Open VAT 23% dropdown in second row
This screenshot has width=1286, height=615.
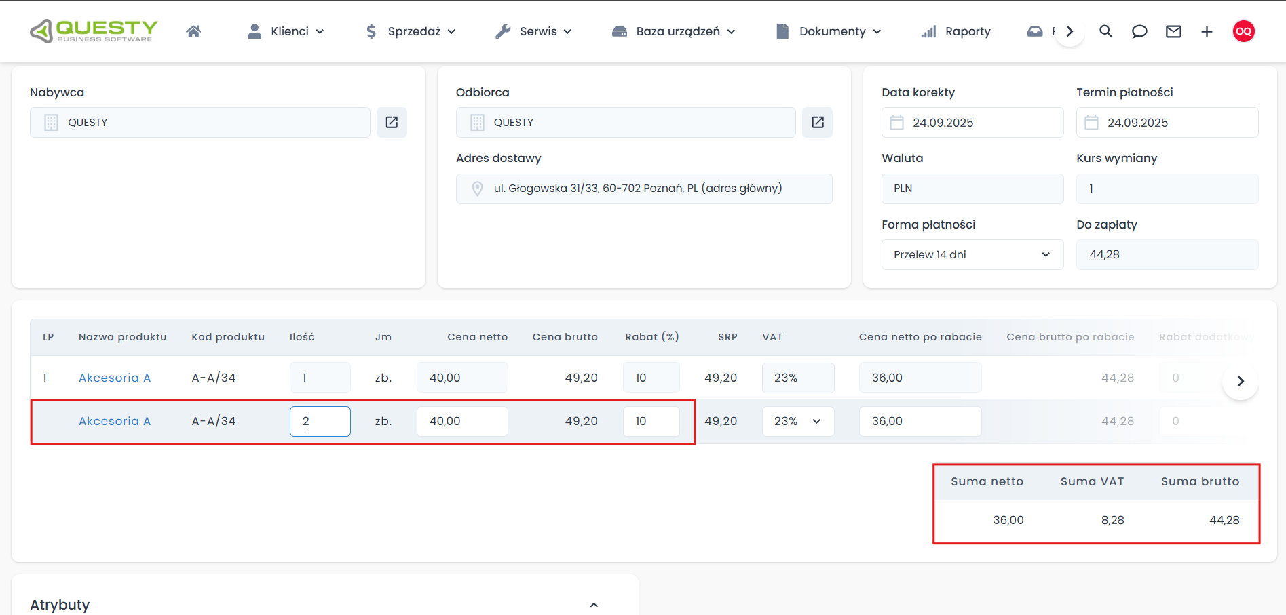click(798, 421)
